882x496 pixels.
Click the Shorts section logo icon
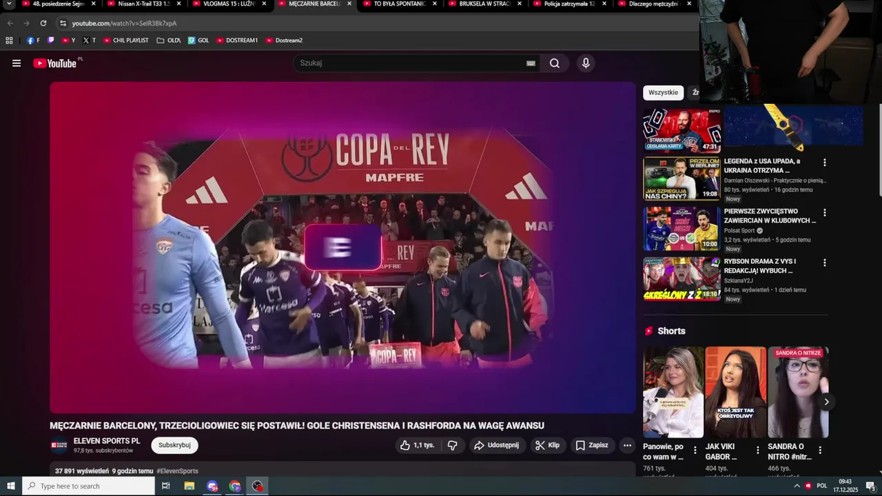pos(648,331)
